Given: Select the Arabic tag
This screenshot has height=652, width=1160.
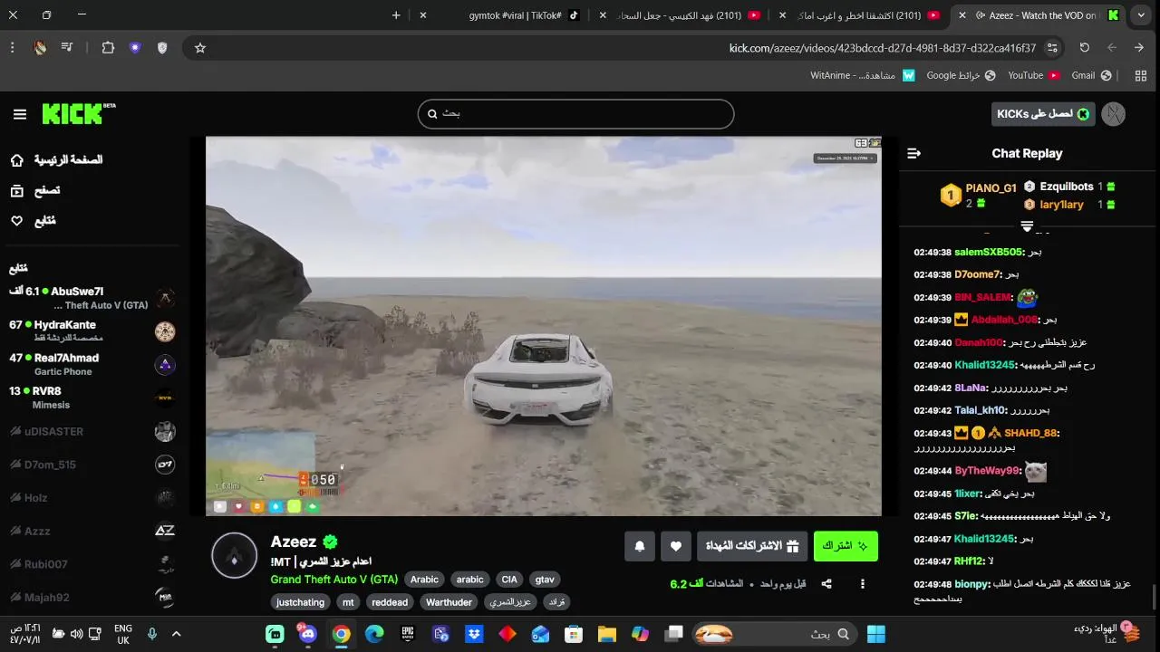Looking at the screenshot, I should pyautogui.click(x=424, y=580).
